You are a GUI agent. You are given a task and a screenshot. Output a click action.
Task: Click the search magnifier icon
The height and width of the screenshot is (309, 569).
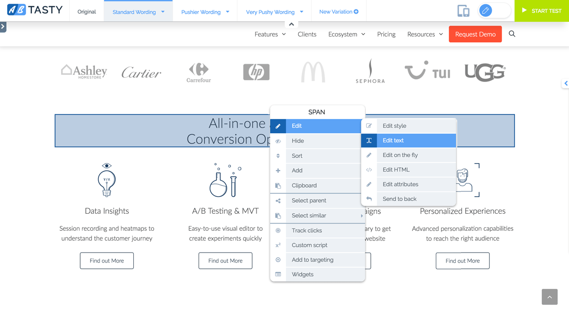pyautogui.click(x=512, y=34)
